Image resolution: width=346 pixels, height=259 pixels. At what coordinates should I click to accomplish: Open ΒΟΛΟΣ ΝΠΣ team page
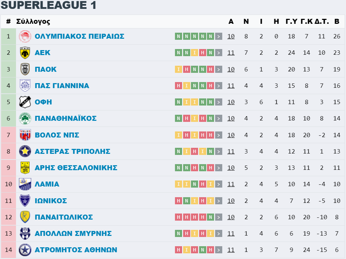pos(57,135)
